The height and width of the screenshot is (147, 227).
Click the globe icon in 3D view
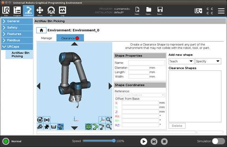pyautogui.click(x=88, y=126)
